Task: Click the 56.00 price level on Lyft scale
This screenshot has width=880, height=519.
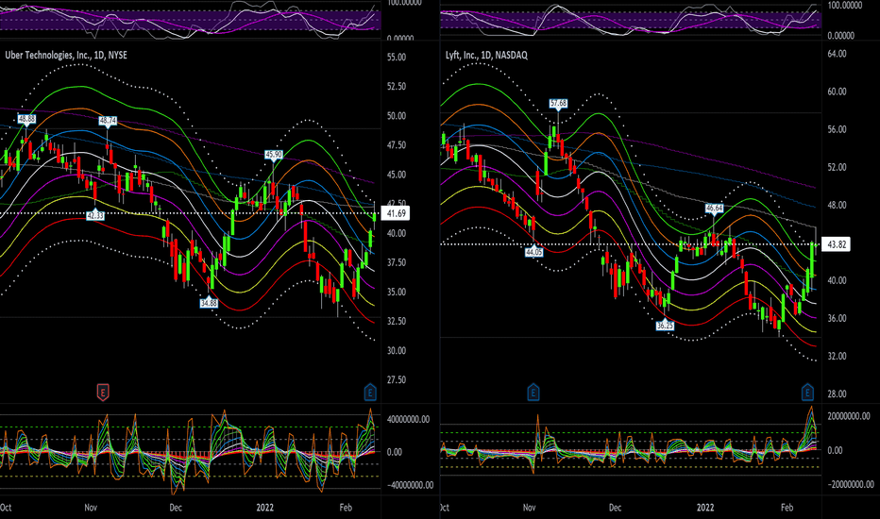Action: point(837,129)
